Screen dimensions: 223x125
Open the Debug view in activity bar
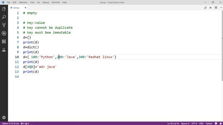click(4, 33)
